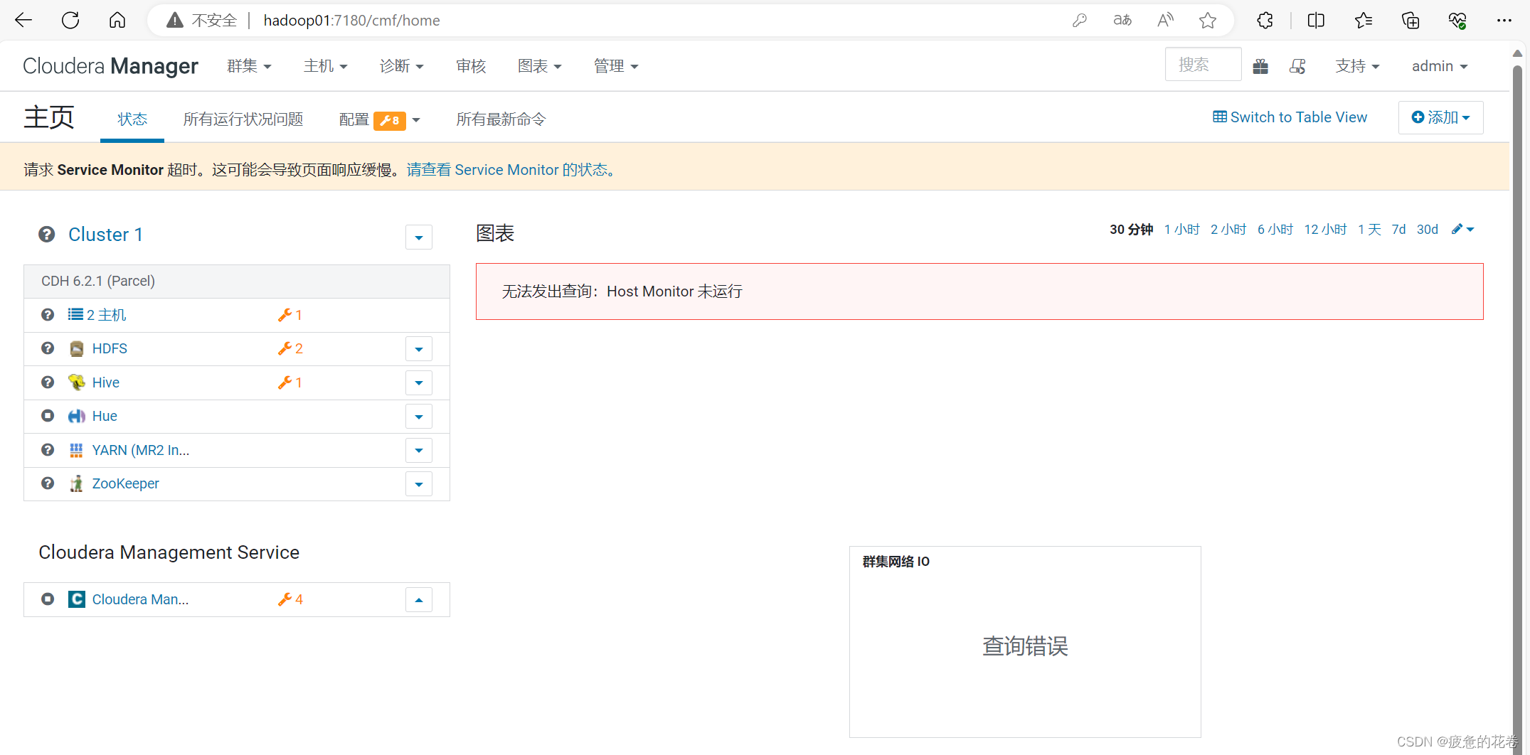The image size is (1530, 755).
Task: Open the favorites list icon
Action: click(1364, 21)
